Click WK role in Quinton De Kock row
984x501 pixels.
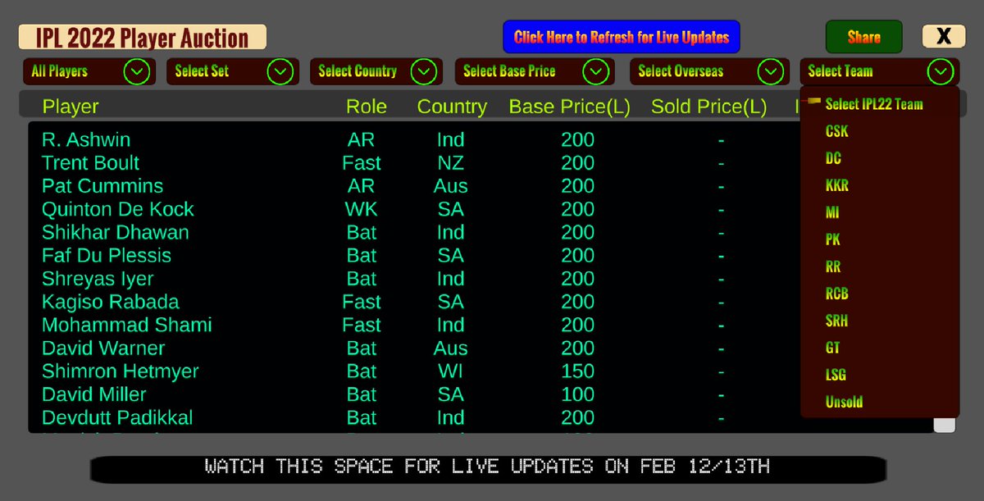click(x=362, y=209)
